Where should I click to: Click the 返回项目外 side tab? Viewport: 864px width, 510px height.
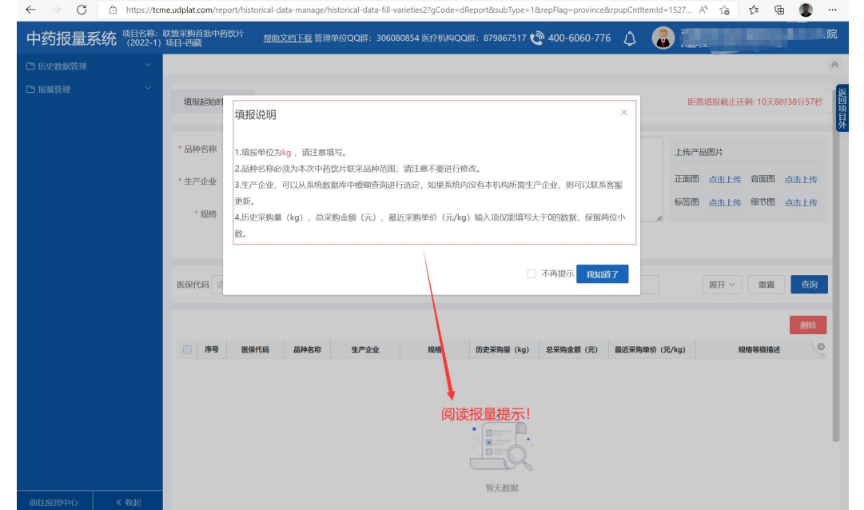pos(842,108)
